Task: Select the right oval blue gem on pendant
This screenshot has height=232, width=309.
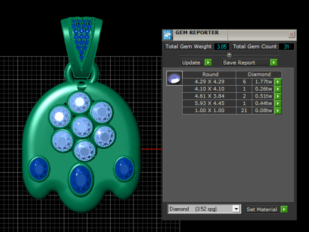Action: [x=124, y=168]
